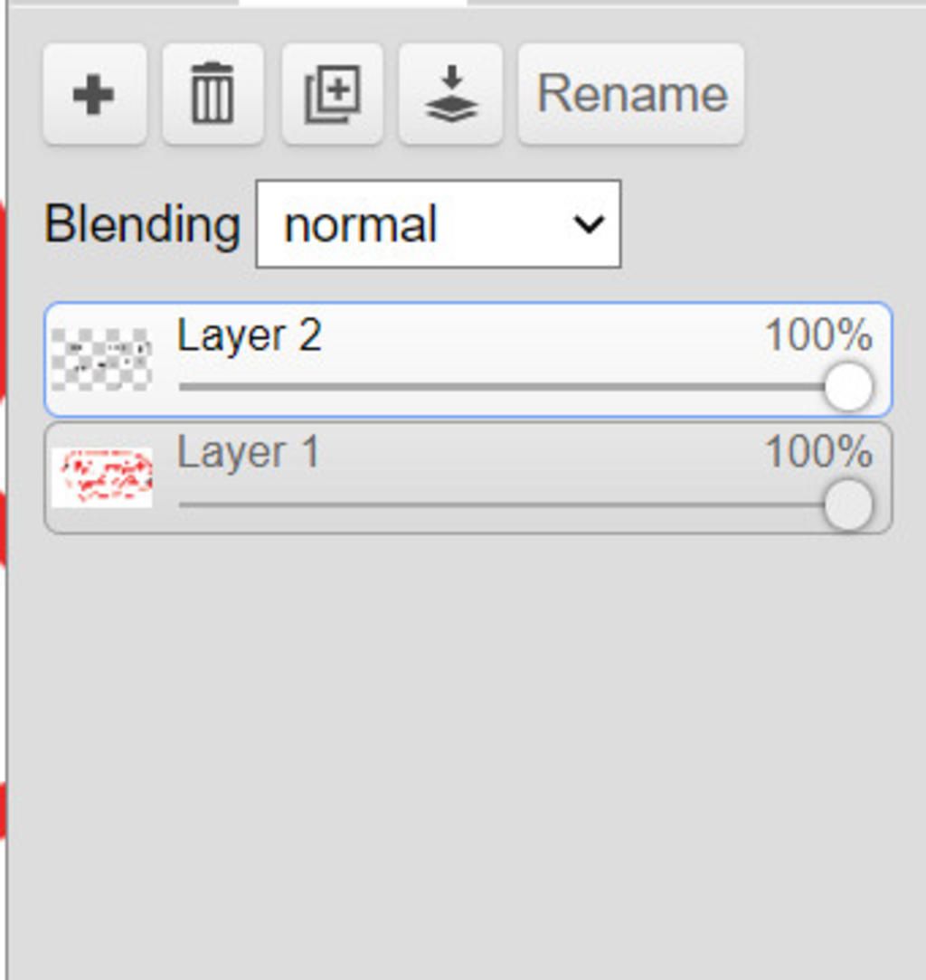
Task: Click the Layer 1 opacity slider handle
Action: [x=848, y=504]
